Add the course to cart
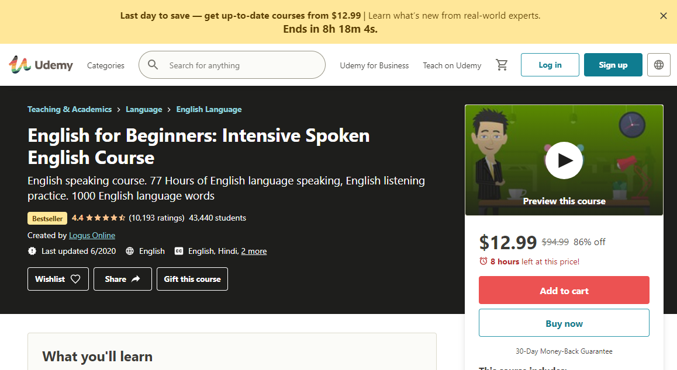This screenshot has width=677, height=370. (564, 290)
